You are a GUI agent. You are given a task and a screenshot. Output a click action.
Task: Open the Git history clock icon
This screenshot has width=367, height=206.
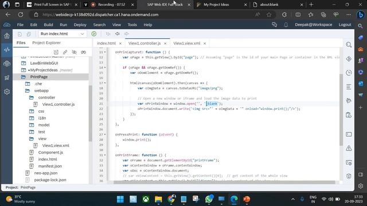click(x=349, y=73)
